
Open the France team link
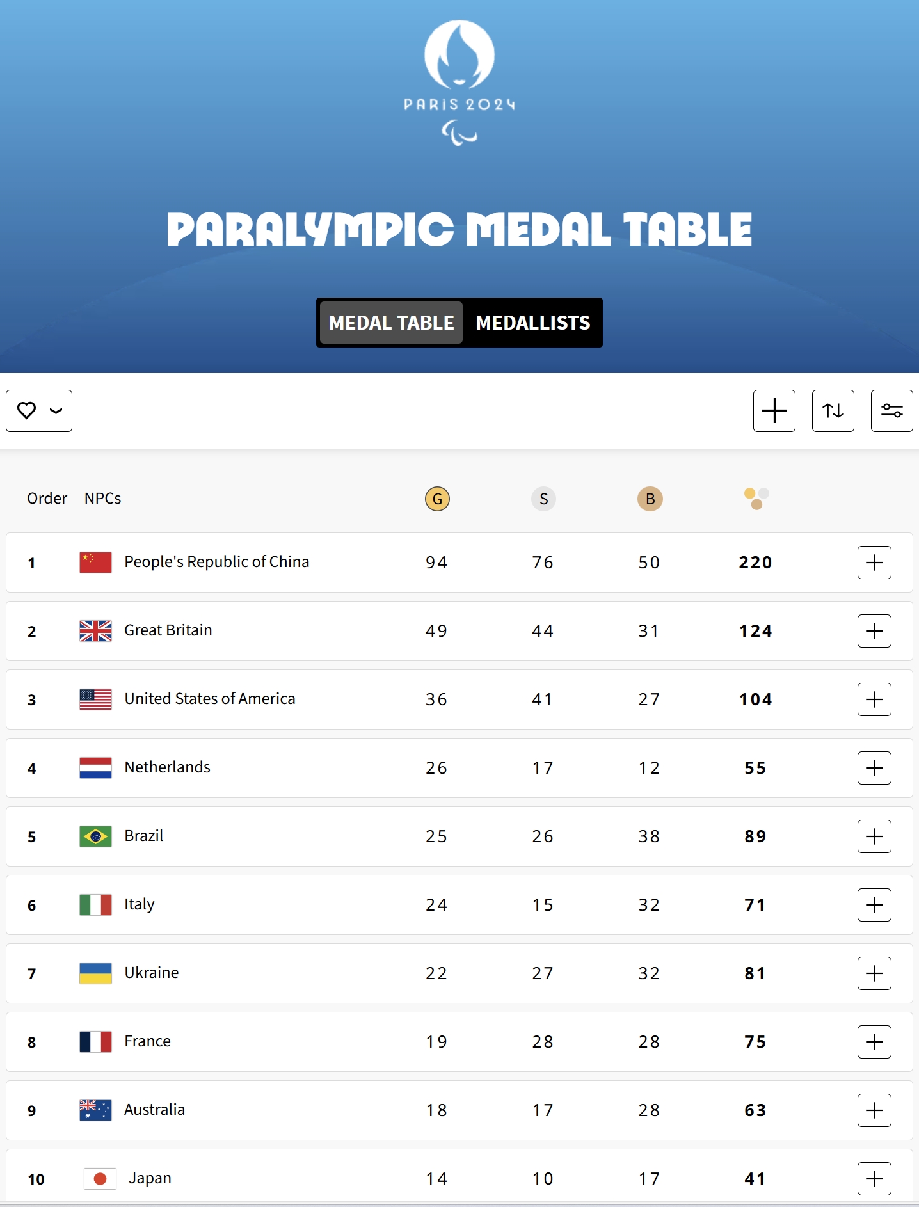pyautogui.click(x=147, y=1041)
